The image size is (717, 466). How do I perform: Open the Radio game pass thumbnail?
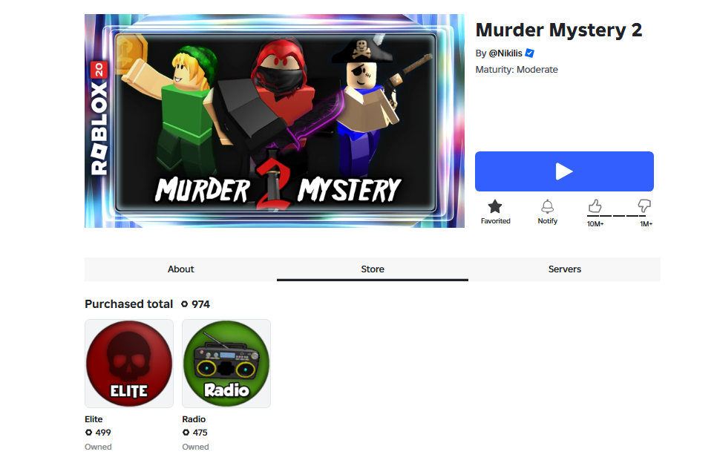click(226, 364)
